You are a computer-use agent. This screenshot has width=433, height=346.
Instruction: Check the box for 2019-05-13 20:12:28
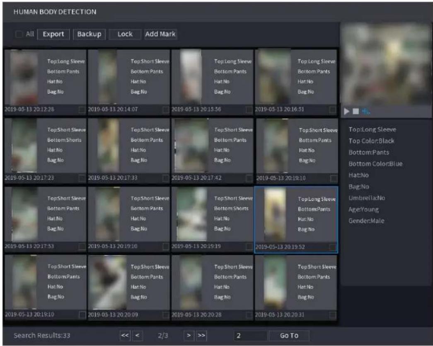(82, 110)
